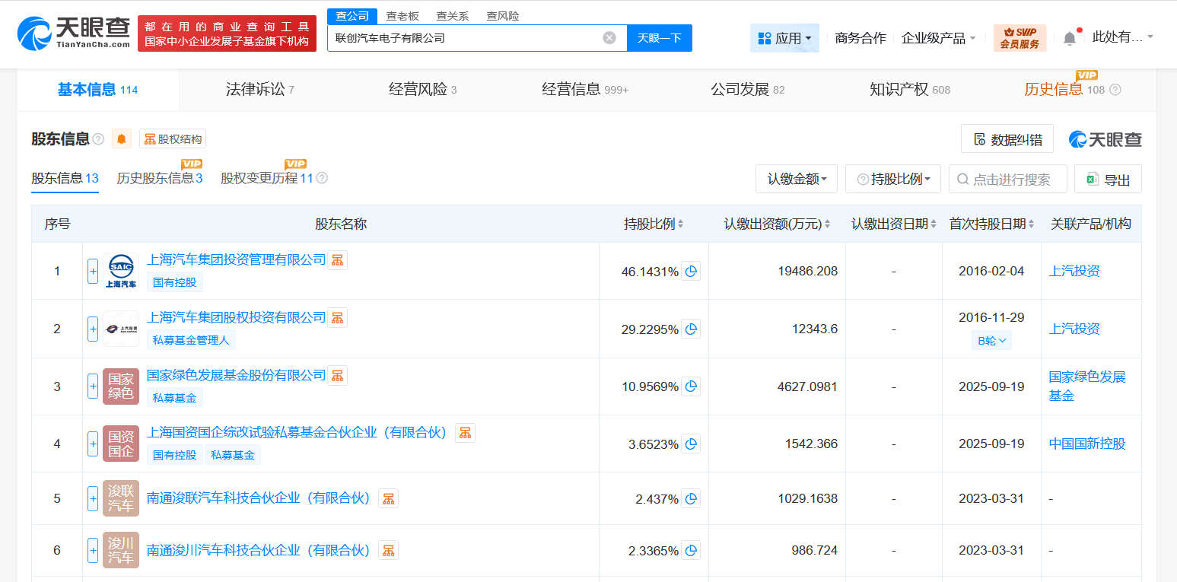Screen dimensions: 1177x582
Task: Click the orange bell alert icon beside 股东信息
Action: tap(122, 139)
